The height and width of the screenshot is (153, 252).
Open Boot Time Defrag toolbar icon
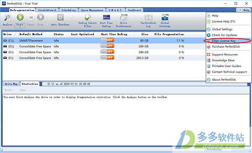(x=106, y=17)
